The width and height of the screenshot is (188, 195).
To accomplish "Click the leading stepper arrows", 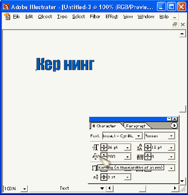I will tap(148, 147).
